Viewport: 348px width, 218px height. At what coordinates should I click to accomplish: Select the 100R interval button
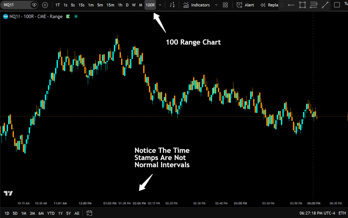[150, 5]
